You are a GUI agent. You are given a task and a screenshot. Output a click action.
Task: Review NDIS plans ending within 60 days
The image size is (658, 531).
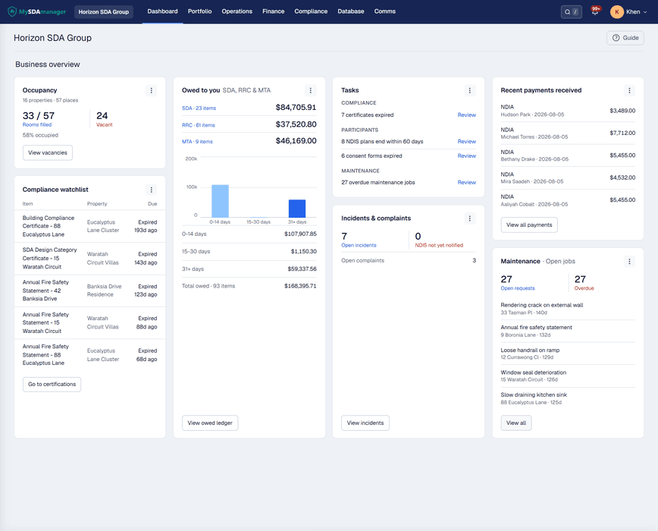[467, 141]
